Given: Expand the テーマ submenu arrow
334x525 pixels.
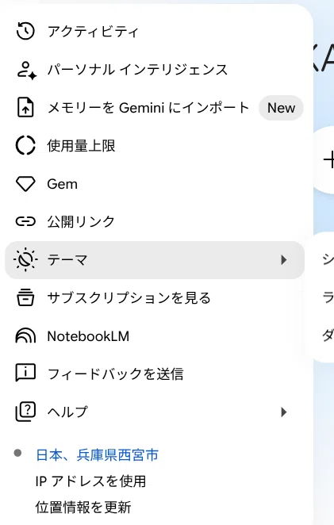Looking at the screenshot, I should click(284, 260).
